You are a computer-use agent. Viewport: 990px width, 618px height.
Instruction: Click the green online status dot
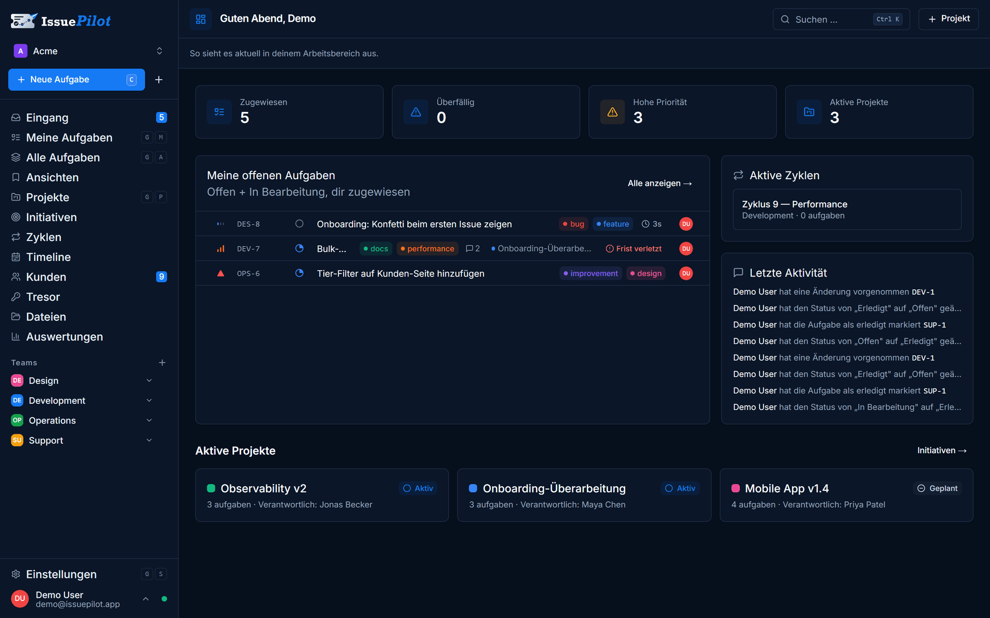tap(164, 598)
